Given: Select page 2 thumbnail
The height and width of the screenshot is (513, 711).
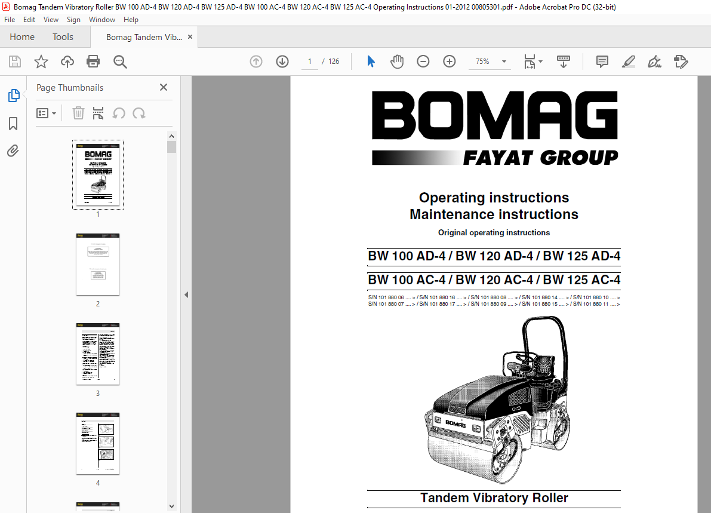Looking at the screenshot, I should point(98,265).
